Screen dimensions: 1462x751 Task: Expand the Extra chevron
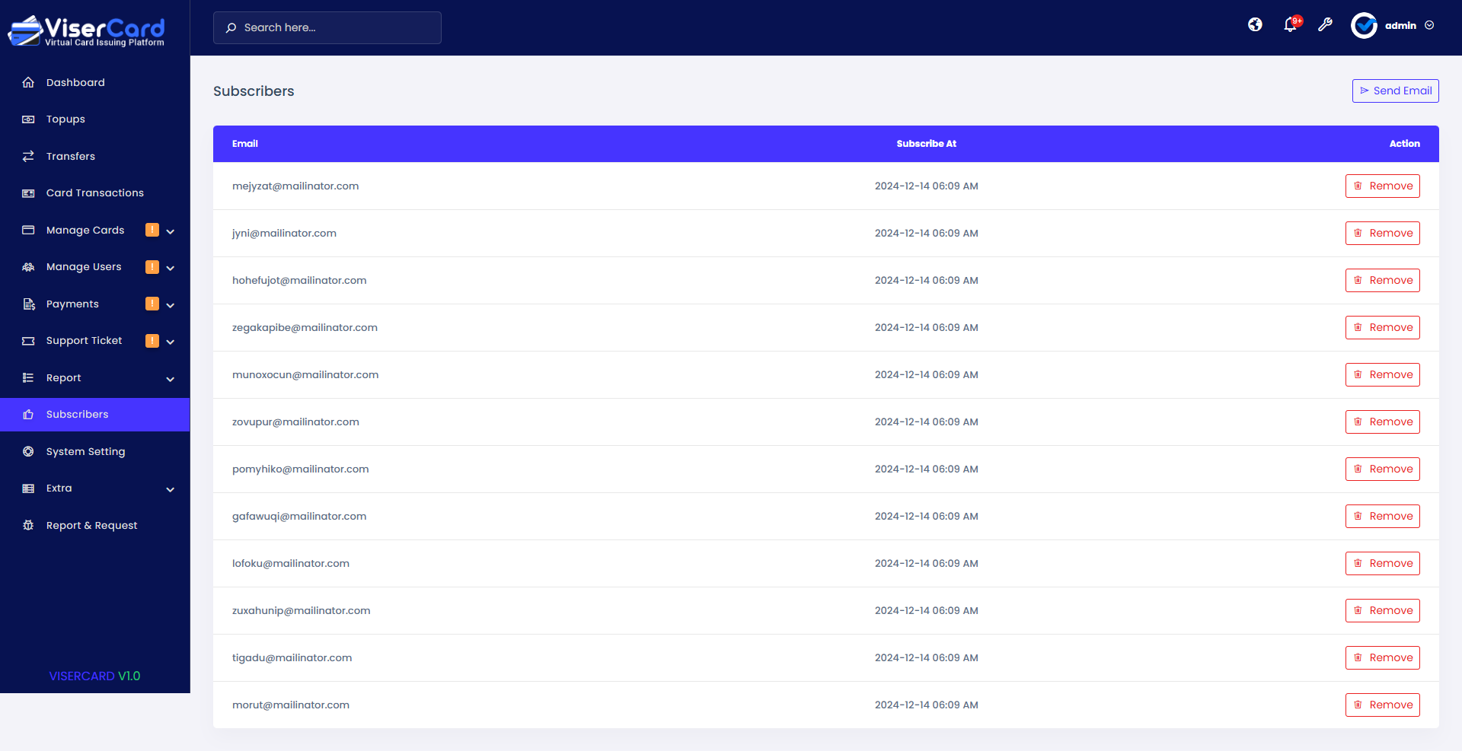pyautogui.click(x=171, y=489)
